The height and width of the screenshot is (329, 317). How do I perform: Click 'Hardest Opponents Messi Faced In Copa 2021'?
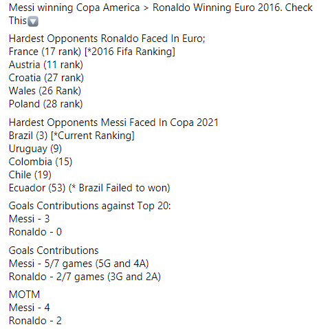pyautogui.click(x=113, y=123)
